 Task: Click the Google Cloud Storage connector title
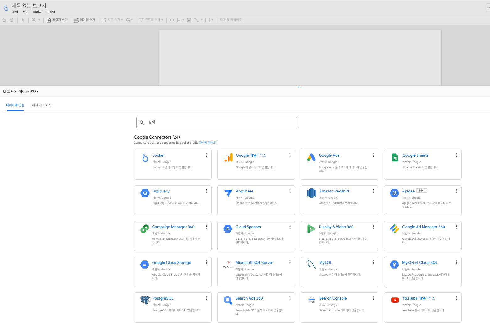click(172, 263)
